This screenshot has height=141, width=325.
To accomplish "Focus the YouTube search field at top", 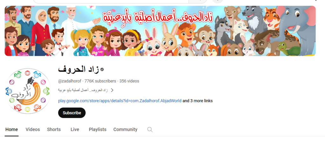I will tap(111, 2).
